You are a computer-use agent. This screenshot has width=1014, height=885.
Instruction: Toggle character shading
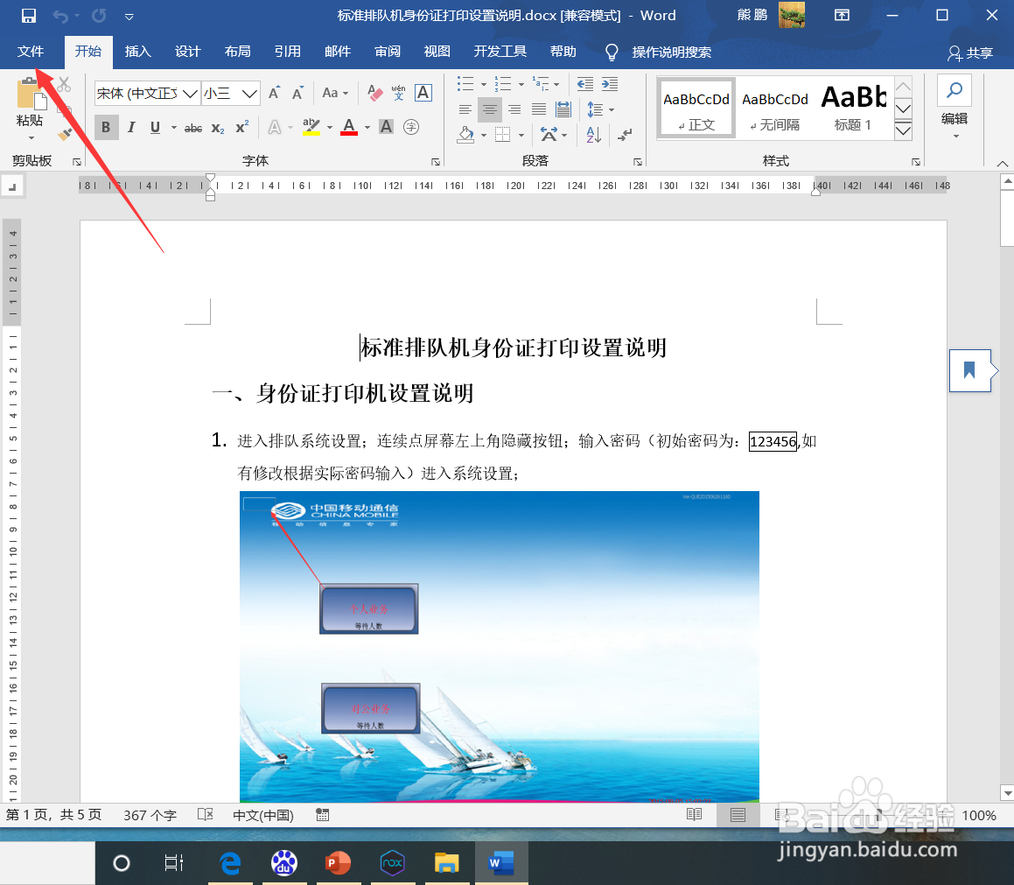coord(386,127)
